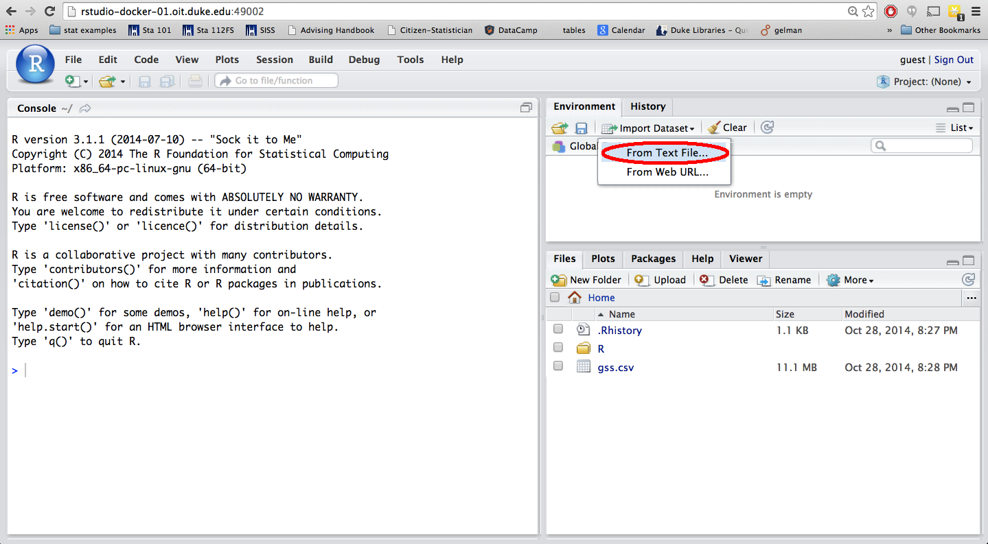Click the Go to file/function field

pos(277,81)
